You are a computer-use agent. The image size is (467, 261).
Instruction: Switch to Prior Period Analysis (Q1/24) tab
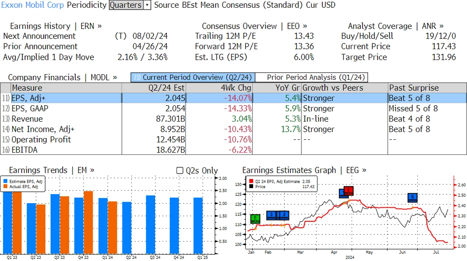click(x=311, y=77)
